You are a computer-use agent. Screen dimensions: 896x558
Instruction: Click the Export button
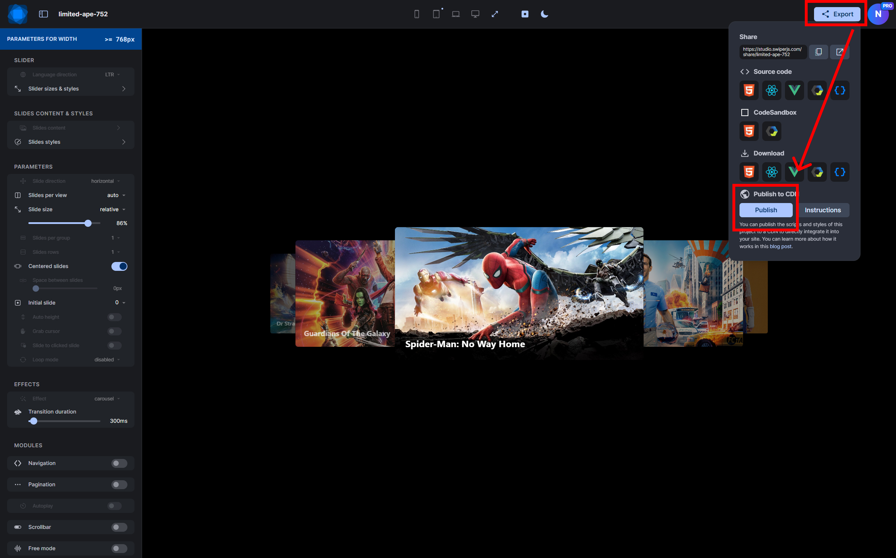(837, 14)
